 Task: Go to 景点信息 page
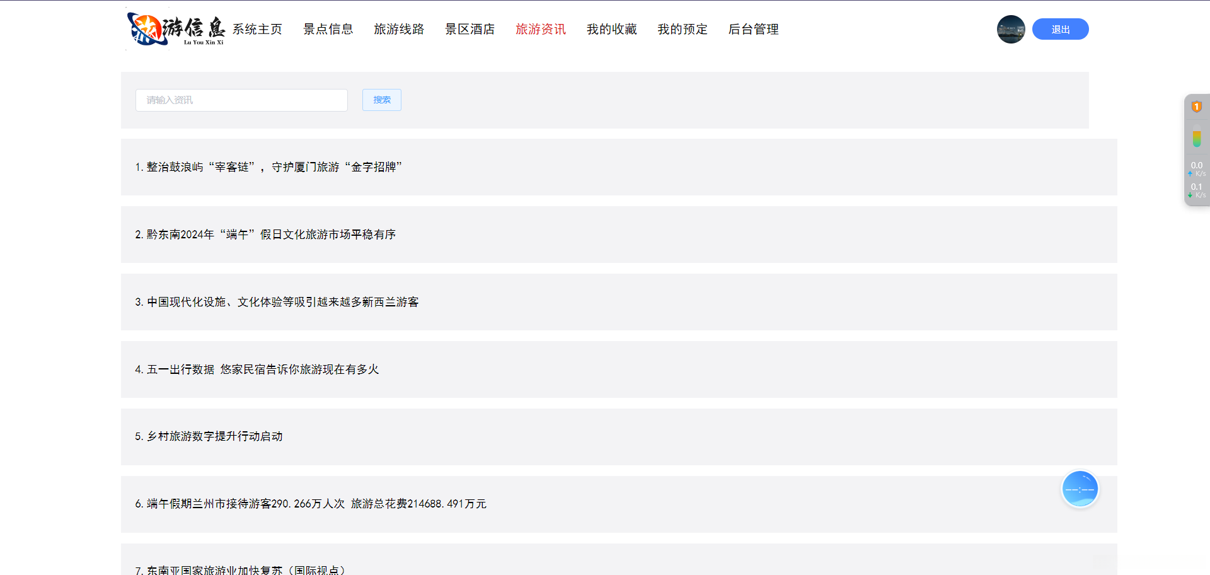[328, 29]
